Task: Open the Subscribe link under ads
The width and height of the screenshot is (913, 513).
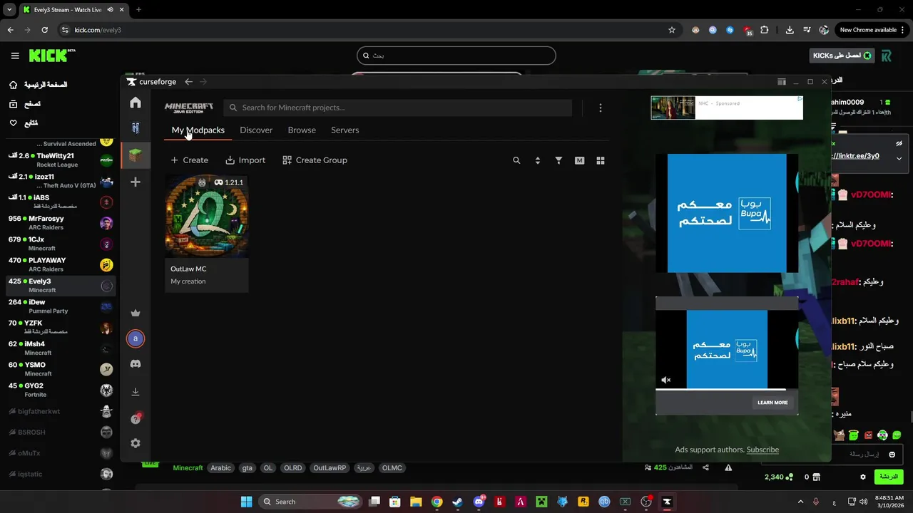Action: (762, 450)
